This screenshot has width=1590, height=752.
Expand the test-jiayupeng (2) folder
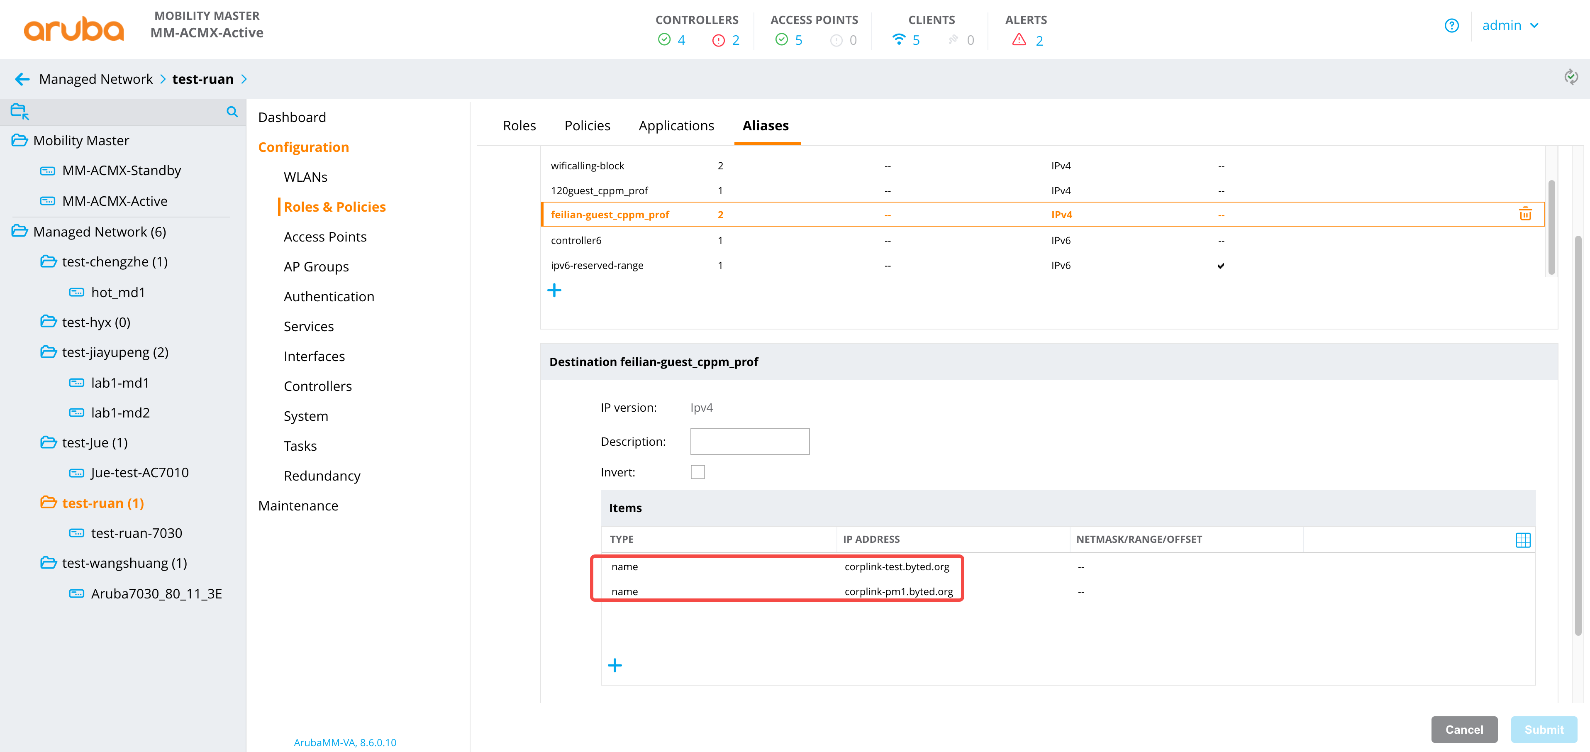pos(49,352)
